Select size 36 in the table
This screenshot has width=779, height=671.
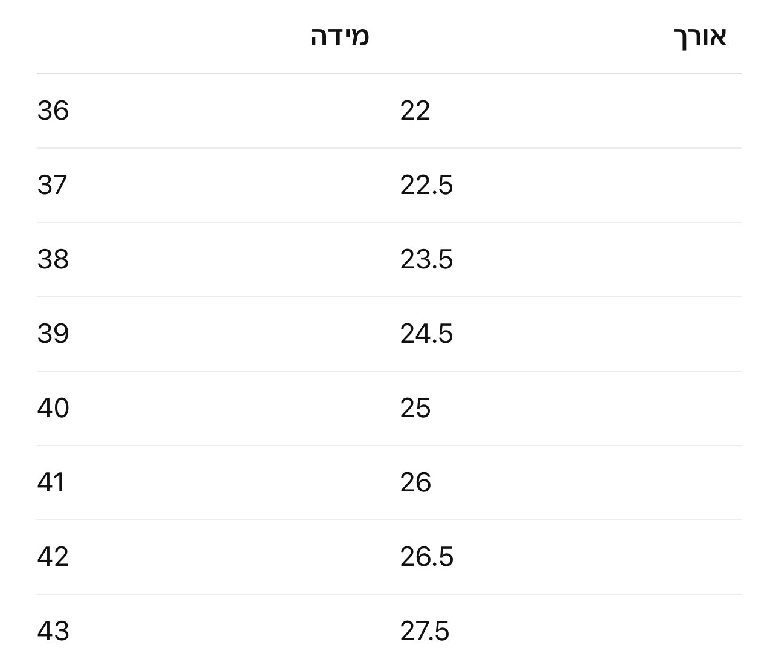pos(53,111)
